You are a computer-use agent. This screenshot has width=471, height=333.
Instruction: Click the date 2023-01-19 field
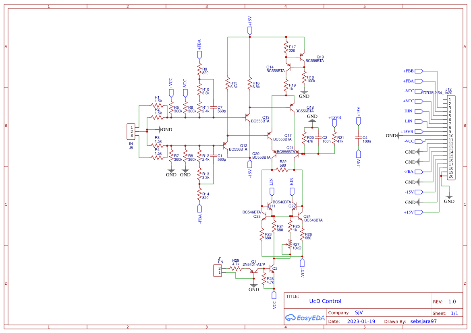tap(361, 321)
